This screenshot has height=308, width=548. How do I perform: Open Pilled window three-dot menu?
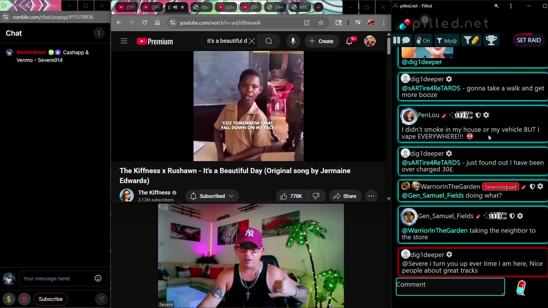coord(511,6)
